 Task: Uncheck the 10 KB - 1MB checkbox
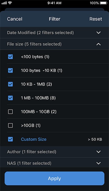pos(10,84)
